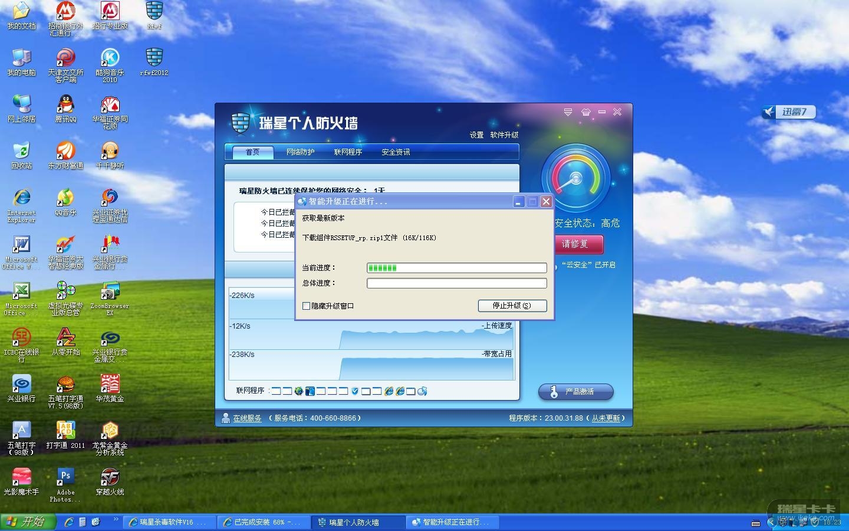Click the Rising firewall shield logo

(x=240, y=123)
